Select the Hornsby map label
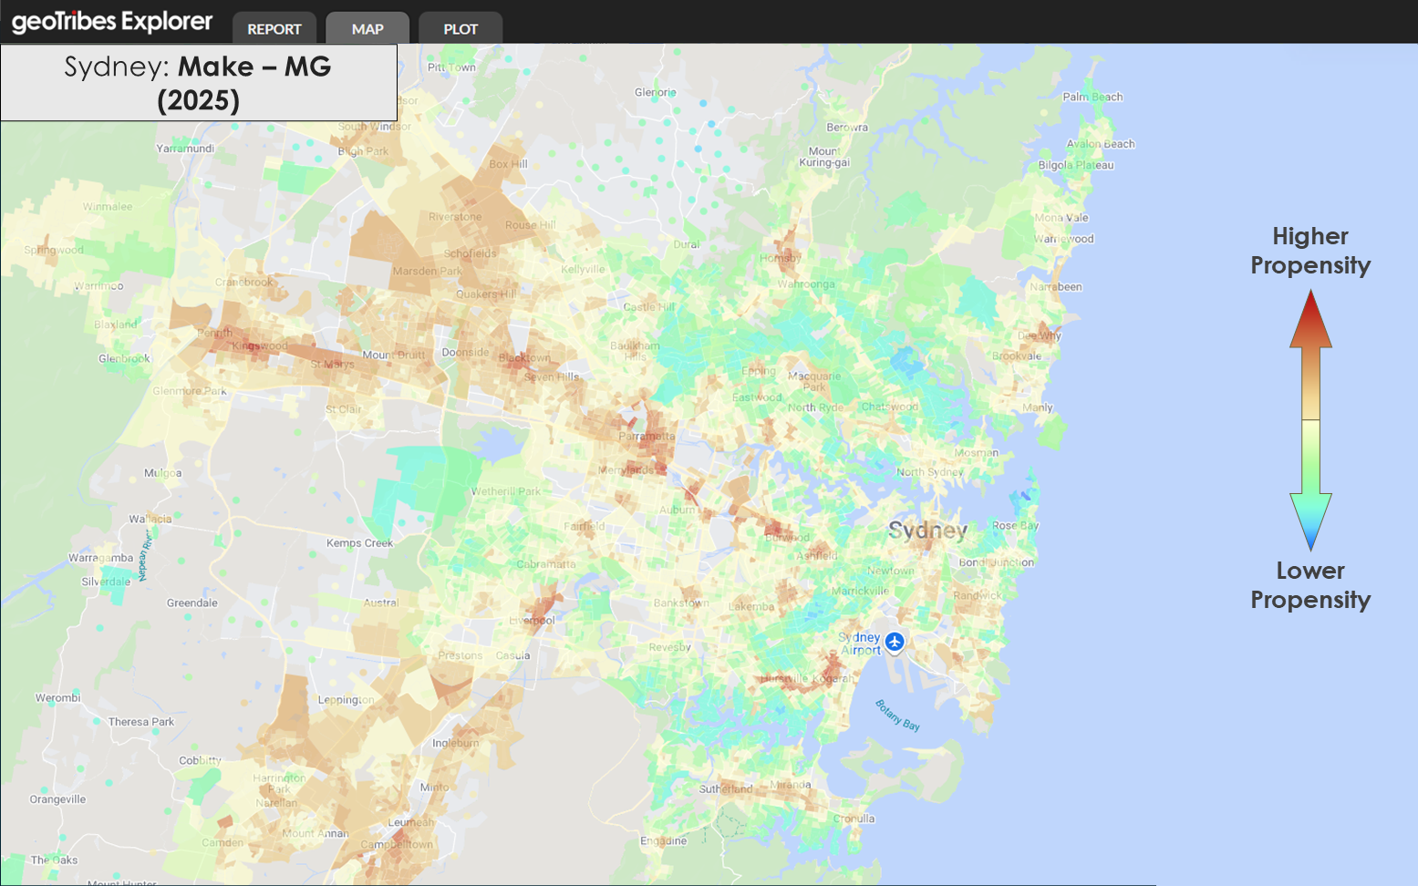The height and width of the screenshot is (886, 1418). [x=781, y=258]
